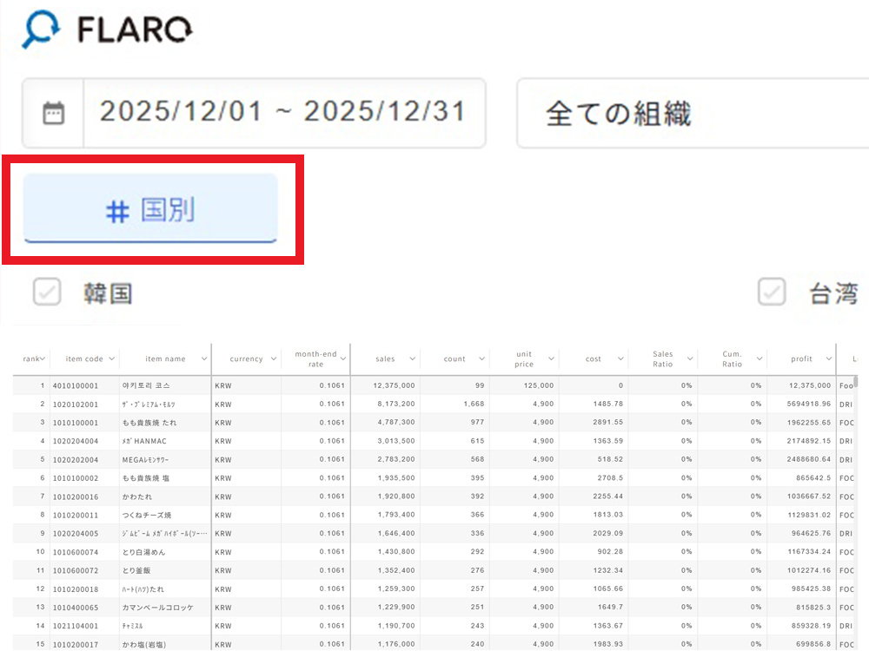Screen dimensions: 869x651
Task: Open the 全ての組織 organization dropdown
Action: click(x=692, y=114)
